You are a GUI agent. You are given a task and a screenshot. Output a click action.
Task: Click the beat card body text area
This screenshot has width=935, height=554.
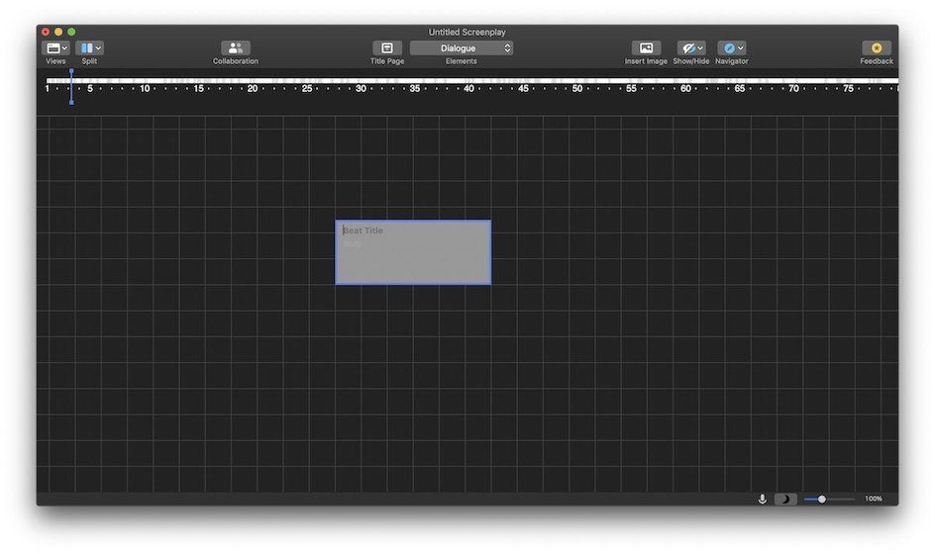click(x=412, y=259)
